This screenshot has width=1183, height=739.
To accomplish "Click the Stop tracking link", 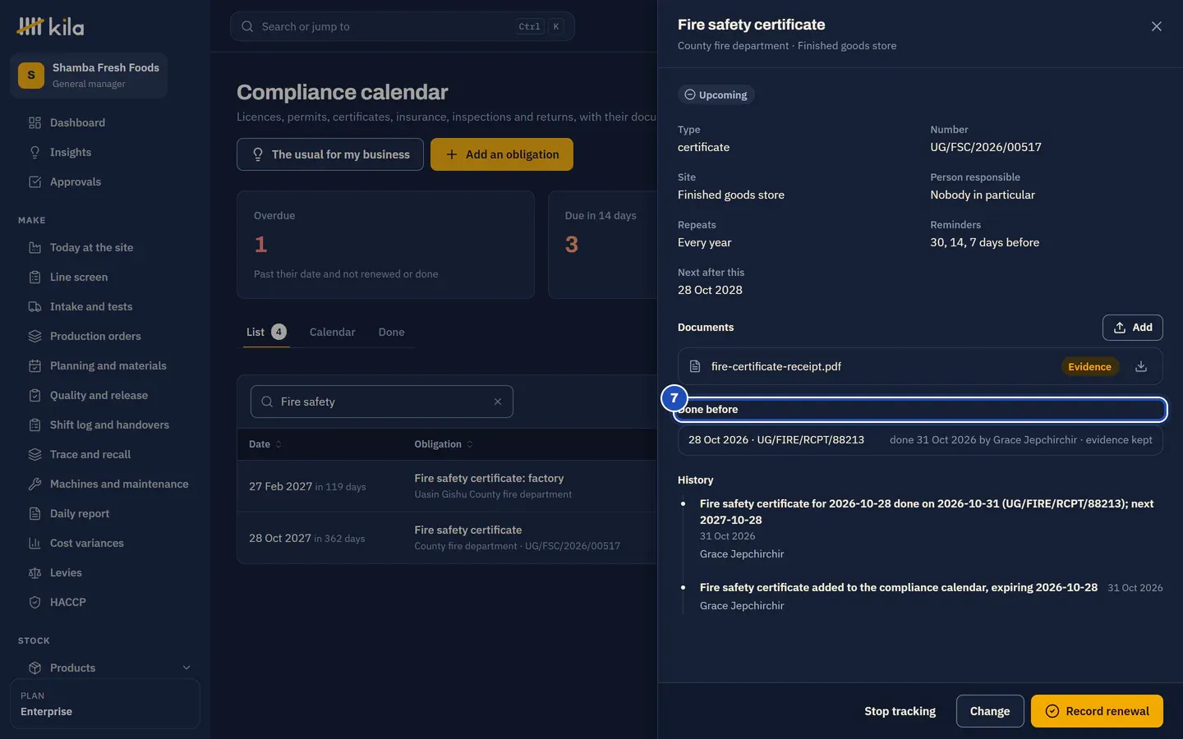I will pos(900,711).
